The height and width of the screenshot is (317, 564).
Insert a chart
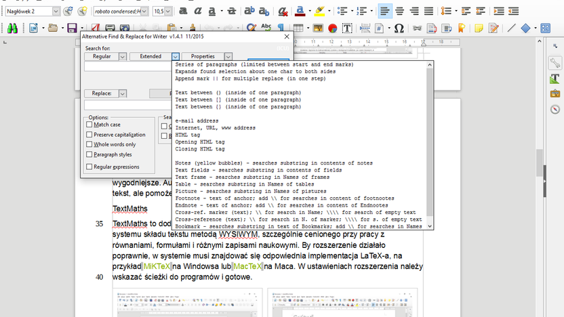coord(332,28)
